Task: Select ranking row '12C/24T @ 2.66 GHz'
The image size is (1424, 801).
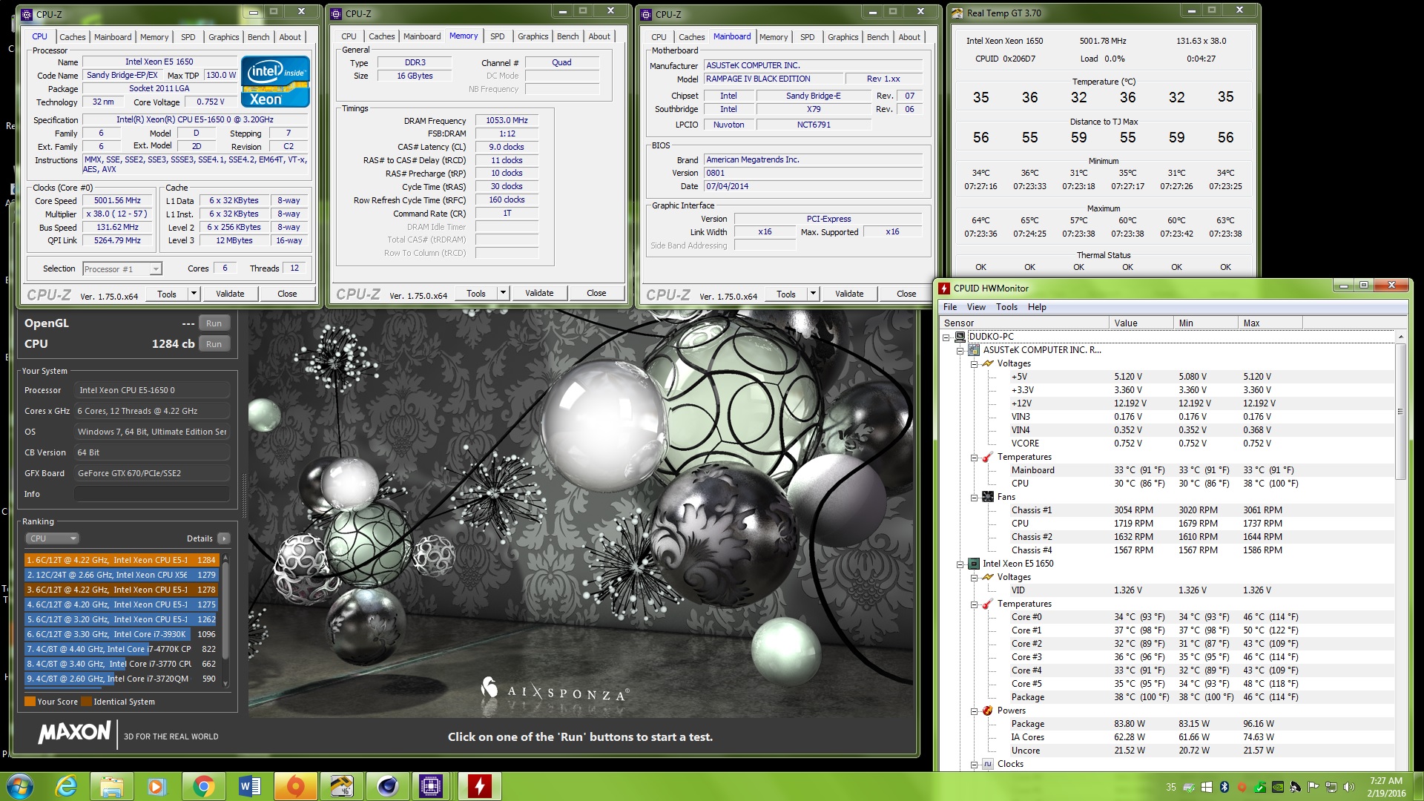Action: [122, 575]
